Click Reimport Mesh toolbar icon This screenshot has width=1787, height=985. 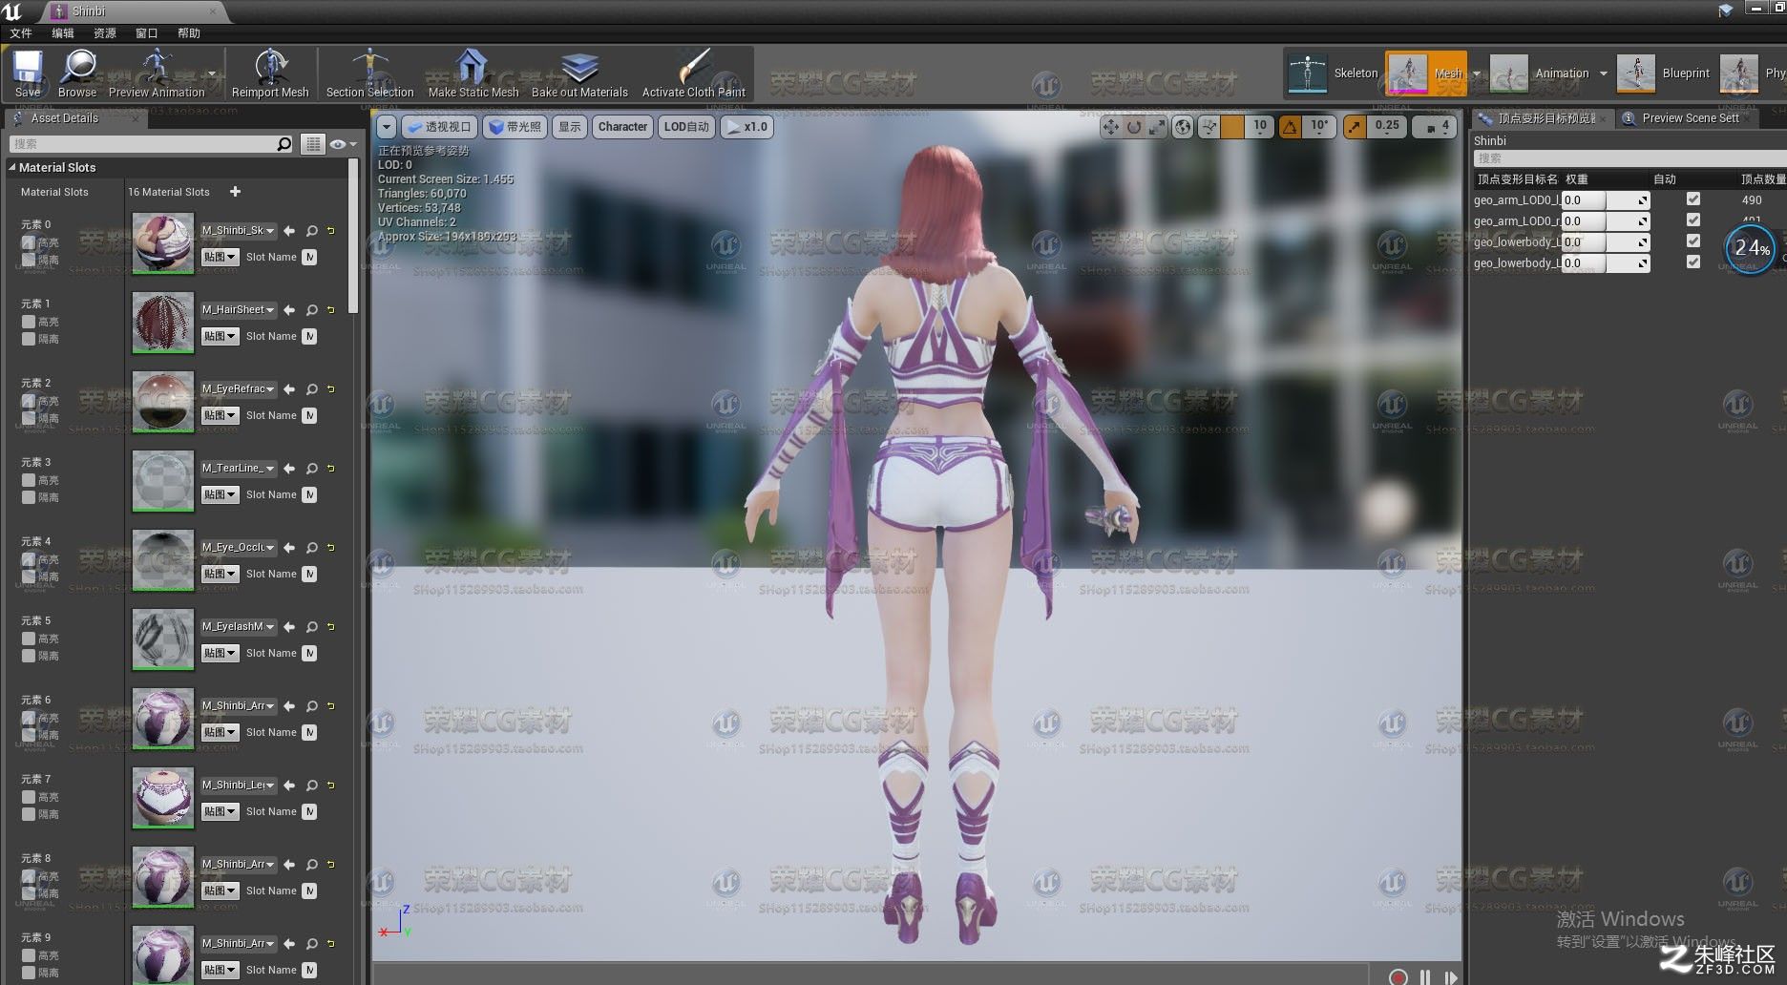pyautogui.click(x=270, y=73)
